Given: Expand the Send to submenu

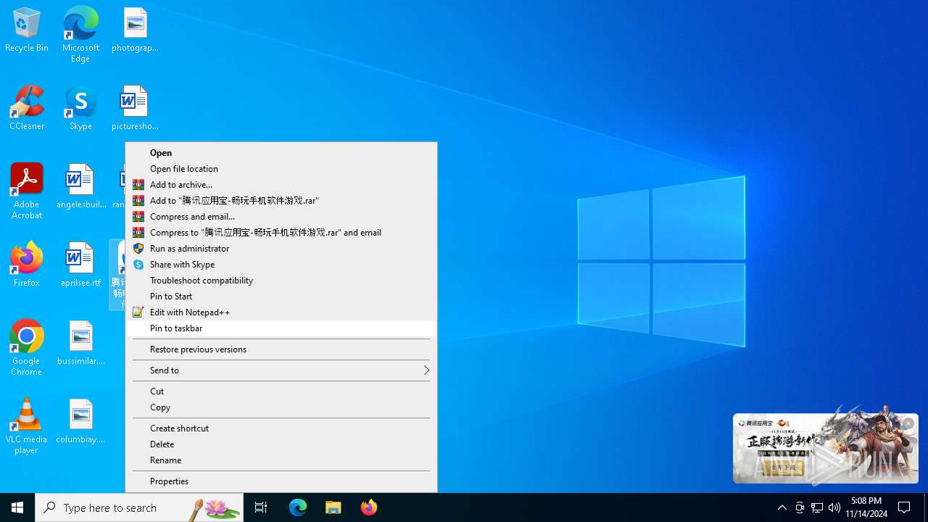Looking at the screenshot, I should 281,370.
